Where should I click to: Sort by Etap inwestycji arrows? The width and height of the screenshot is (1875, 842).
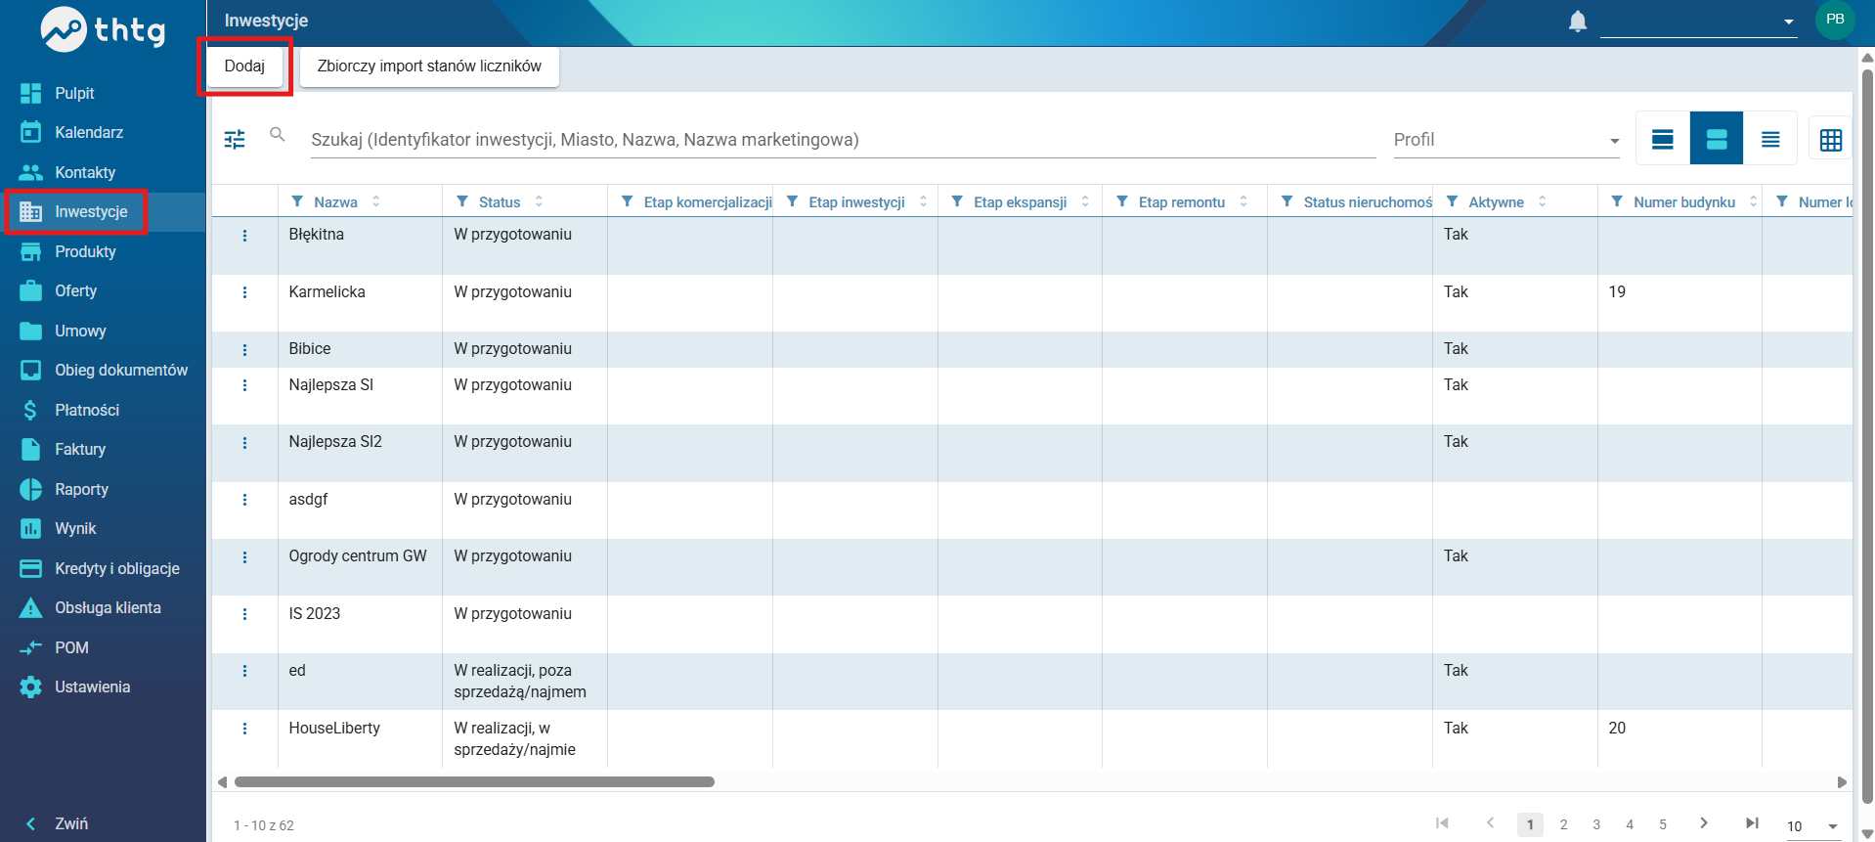[923, 201]
